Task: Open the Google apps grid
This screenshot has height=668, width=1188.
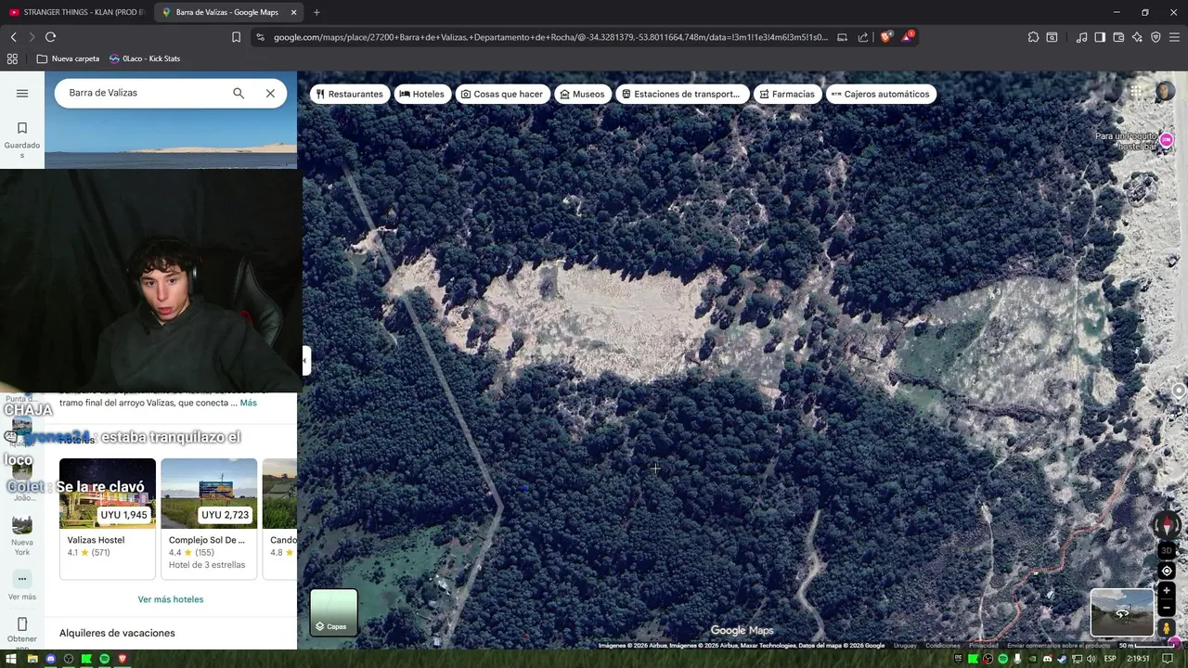Action: (1136, 92)
